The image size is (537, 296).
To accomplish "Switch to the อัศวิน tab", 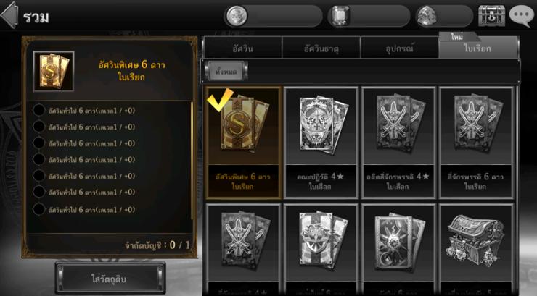I will (x=242, y=48).
